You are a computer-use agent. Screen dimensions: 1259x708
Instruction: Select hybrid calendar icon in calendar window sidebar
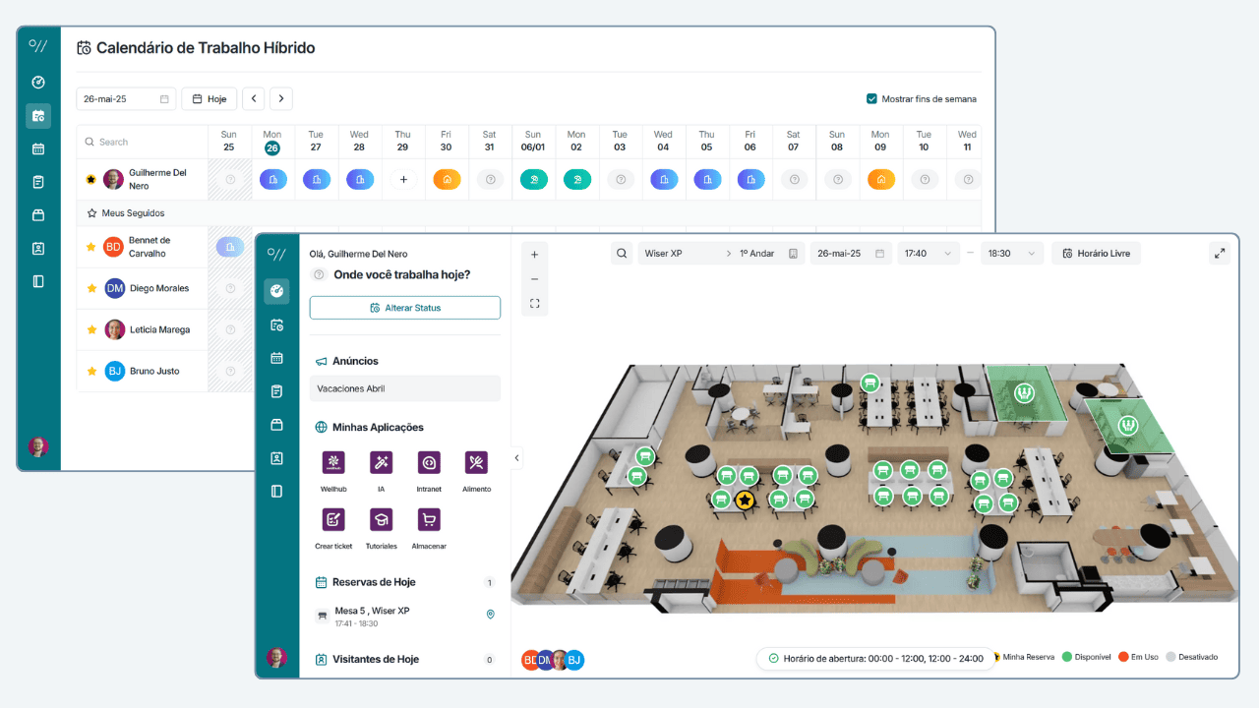click(38, 116)
